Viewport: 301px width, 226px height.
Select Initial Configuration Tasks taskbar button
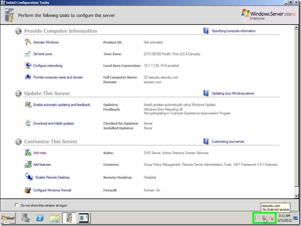(69, 218)
